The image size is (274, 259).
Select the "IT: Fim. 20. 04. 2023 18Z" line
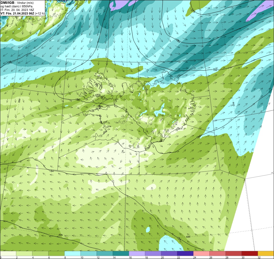pos(17,10)
